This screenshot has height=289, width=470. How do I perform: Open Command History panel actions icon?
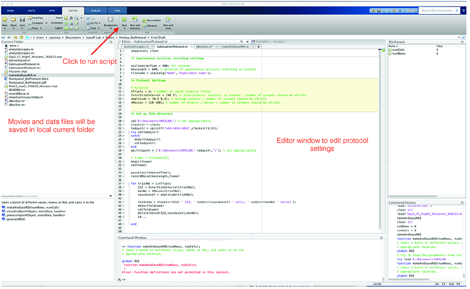[462, 203]
